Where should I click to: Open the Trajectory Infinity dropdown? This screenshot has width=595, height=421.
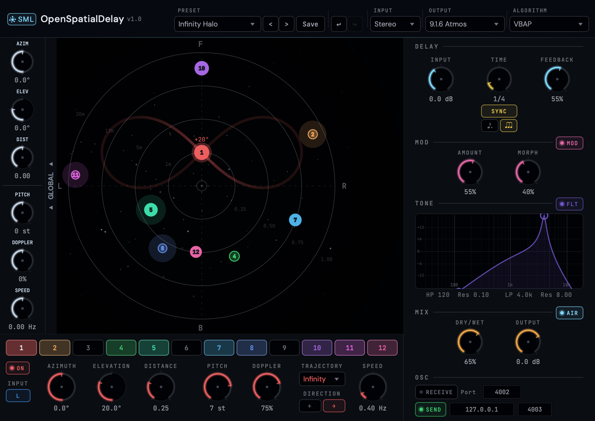point(322,379)
